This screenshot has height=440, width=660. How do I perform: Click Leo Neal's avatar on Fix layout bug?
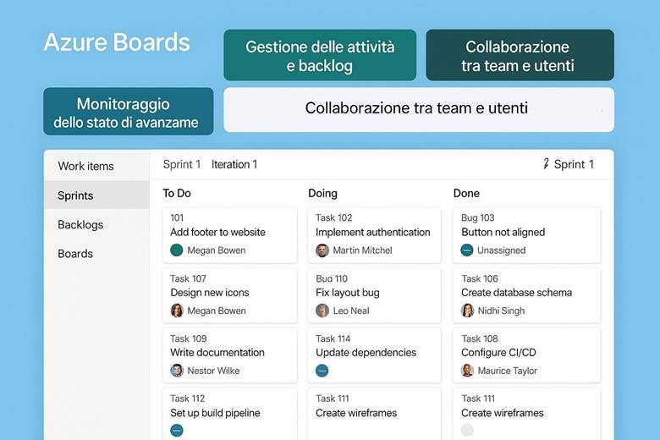tap(322, 311)
